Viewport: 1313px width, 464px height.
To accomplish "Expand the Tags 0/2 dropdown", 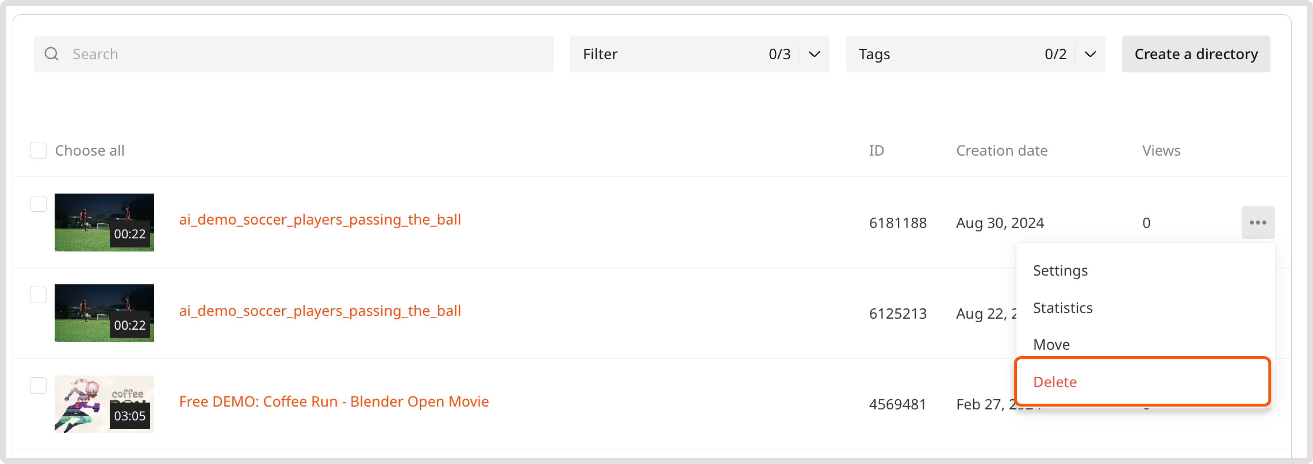I will (x=975, y=54).
